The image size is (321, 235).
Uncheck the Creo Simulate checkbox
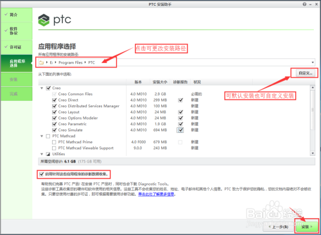coord(55,130)
